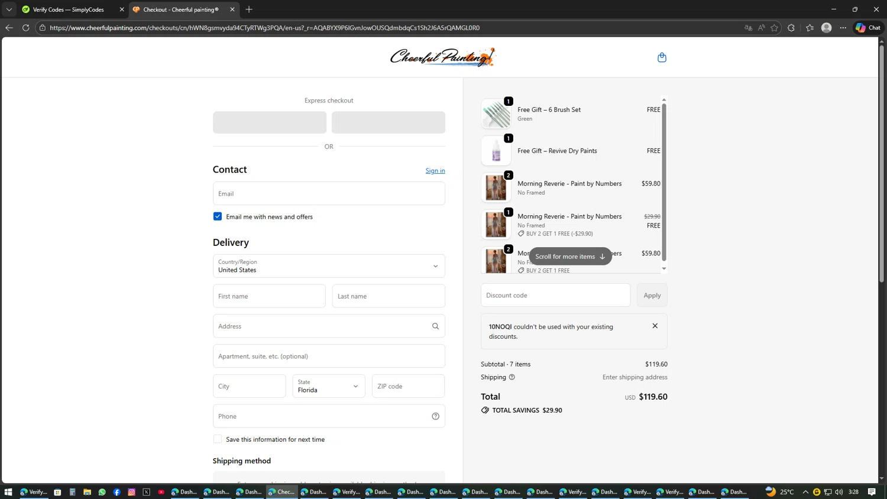Image resolution: width=887 pixels, height=499 pixels.
Task: Click the browser address bar URL
Action: (264, 28)
